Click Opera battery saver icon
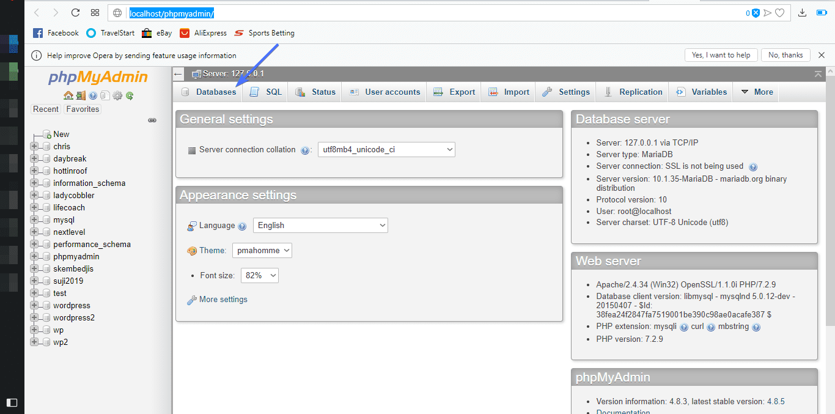The width and height of the screenshot is (835, 414). click(823, 13)
